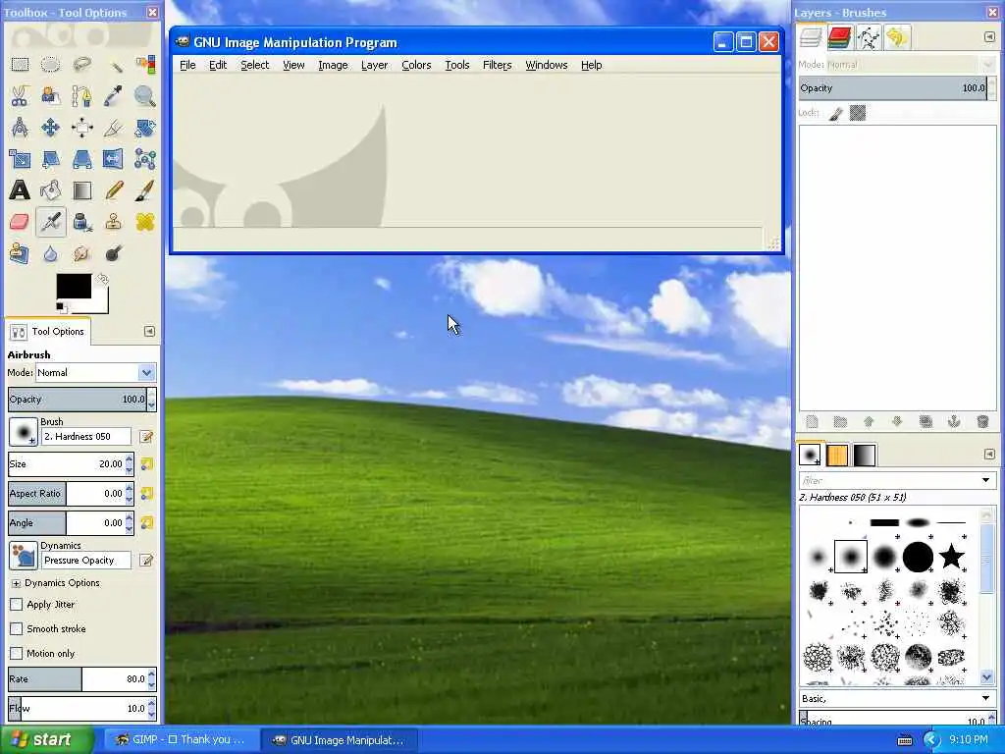Select the Dodge/Burn tool
1005x754 pixels.
point(114,253)
